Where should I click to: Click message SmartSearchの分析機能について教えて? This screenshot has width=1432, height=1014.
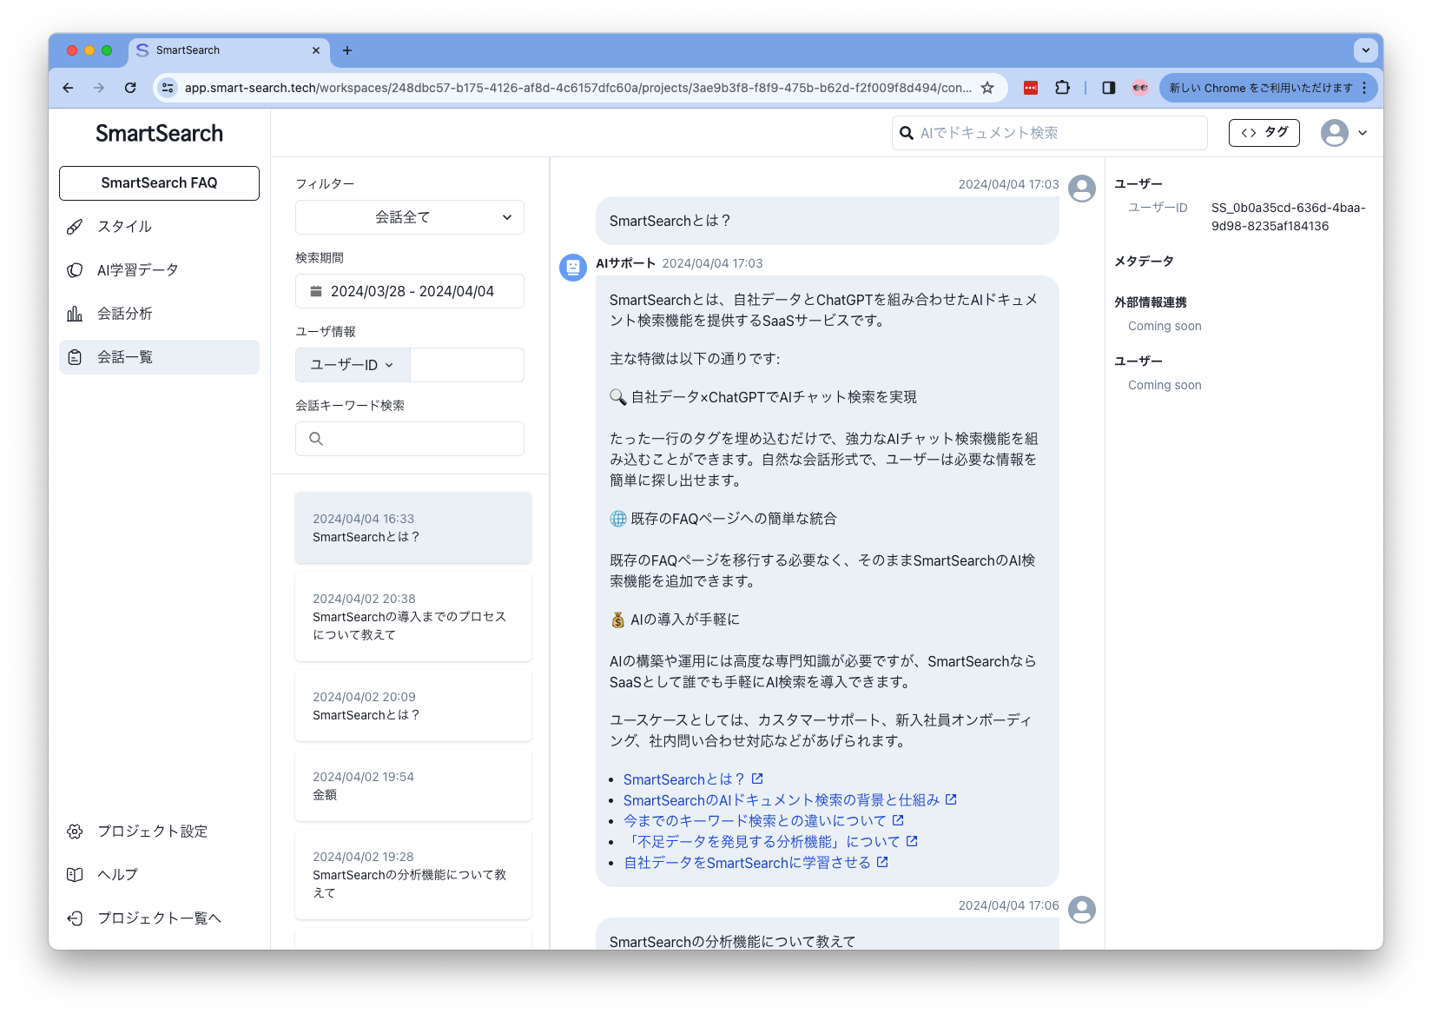[x=828, y=934]
